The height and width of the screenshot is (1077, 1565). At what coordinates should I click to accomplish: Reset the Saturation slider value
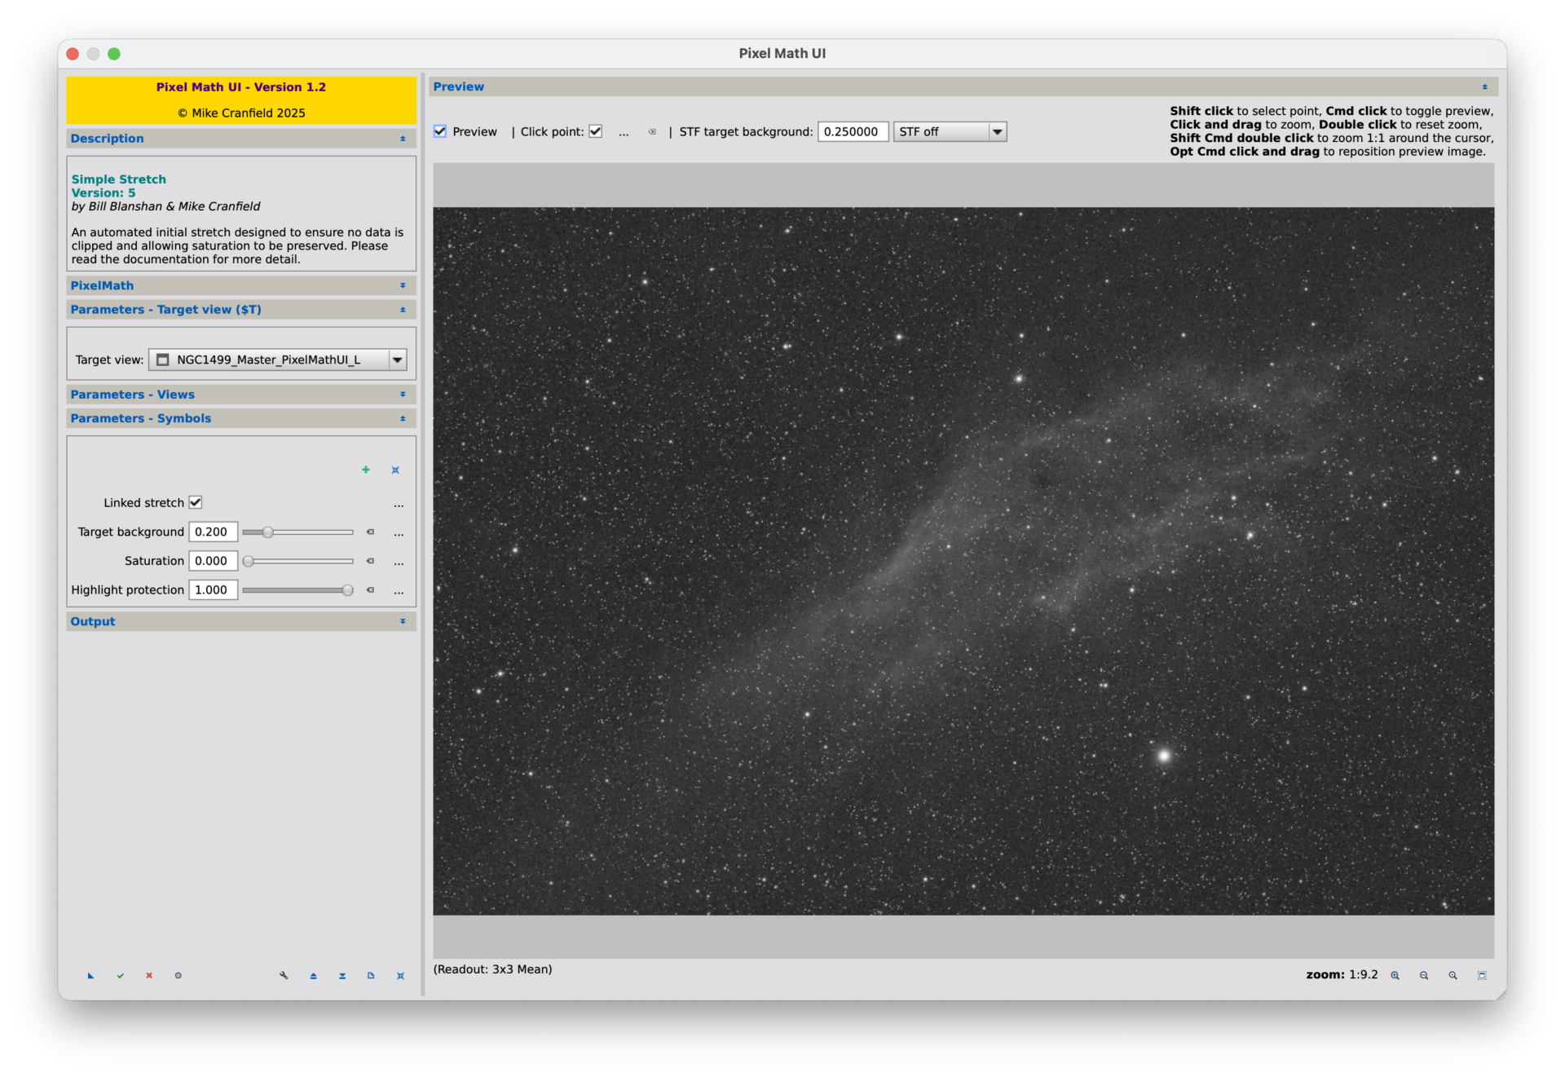[x=370, y=562]
